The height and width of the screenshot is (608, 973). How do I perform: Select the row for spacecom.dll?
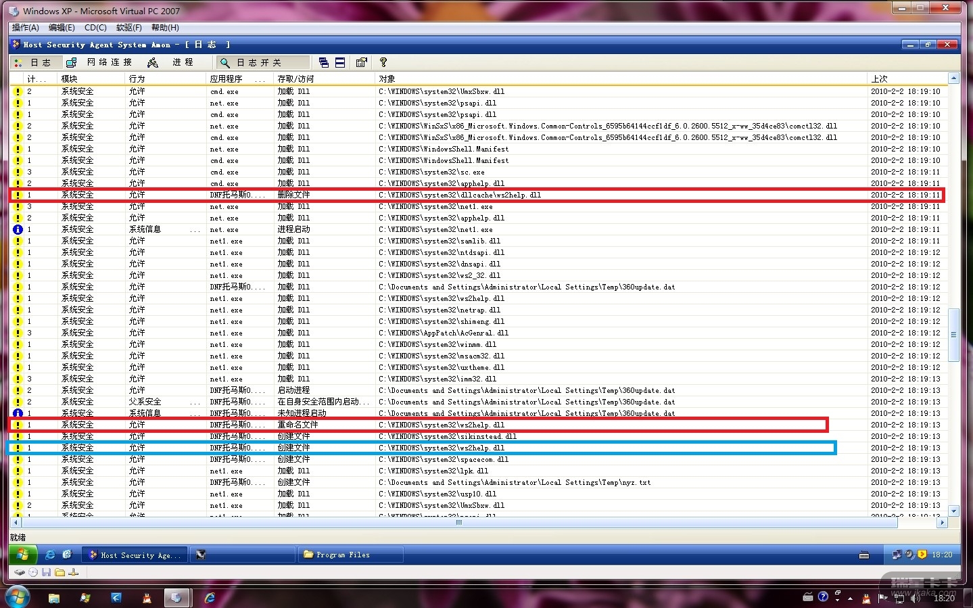(x=479, y=459)
